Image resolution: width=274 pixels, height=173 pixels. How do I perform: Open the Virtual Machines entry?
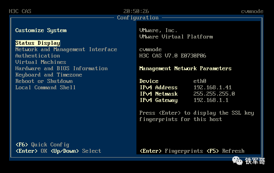point(41,62)
